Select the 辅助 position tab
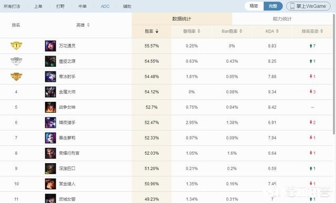This screenshot has width=336, height=203. (127, 6)
